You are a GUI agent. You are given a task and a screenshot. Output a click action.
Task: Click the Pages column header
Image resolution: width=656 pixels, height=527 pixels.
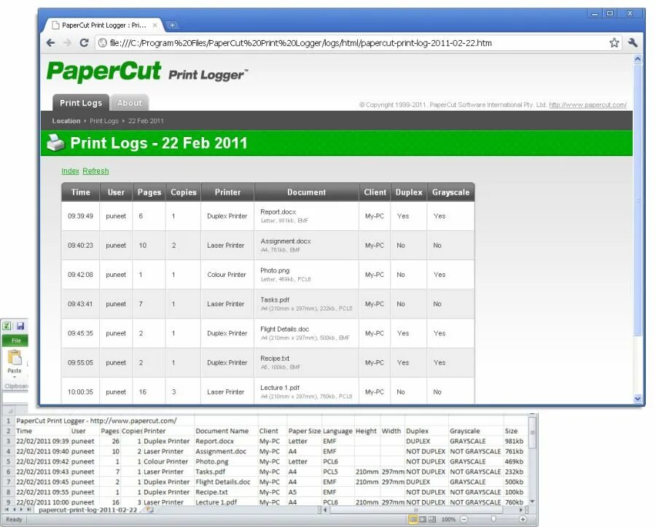coord(149,192)
